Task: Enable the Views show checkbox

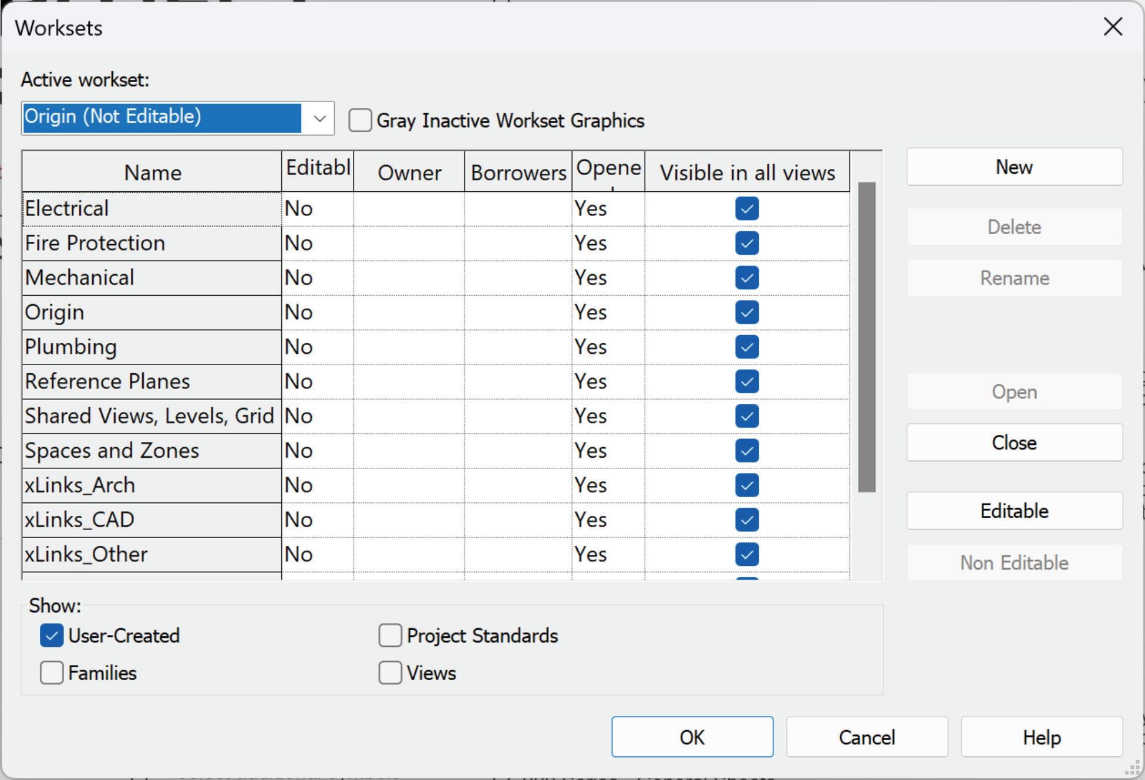Action: click(390, 673)
